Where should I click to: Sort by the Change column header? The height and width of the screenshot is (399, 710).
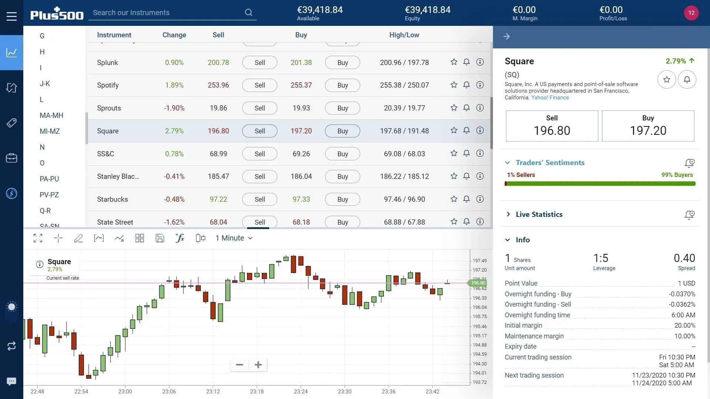[x=174, y=35]
